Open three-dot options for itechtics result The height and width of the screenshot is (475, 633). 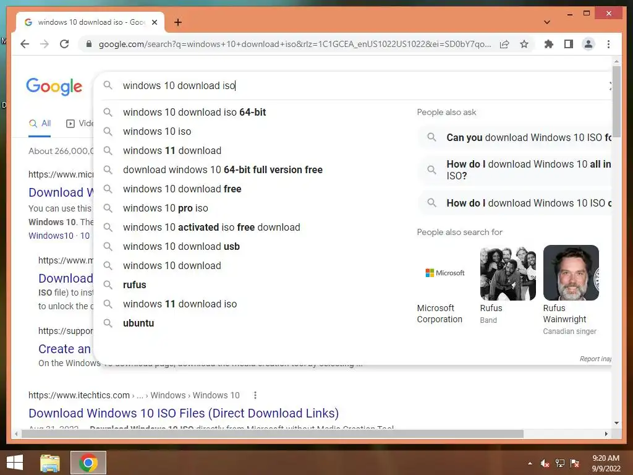coord(255,395)
